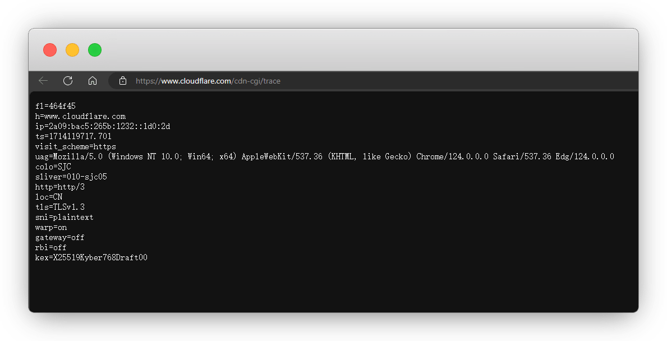Click the yellow minimize window button
667x341 pixels.
pyautogui.click(x=72, y=50)
